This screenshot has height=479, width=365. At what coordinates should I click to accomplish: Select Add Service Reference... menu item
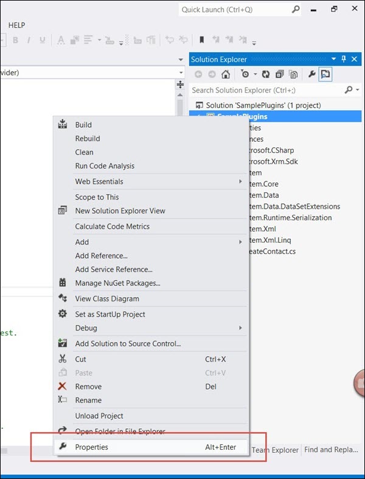(151, 270)
